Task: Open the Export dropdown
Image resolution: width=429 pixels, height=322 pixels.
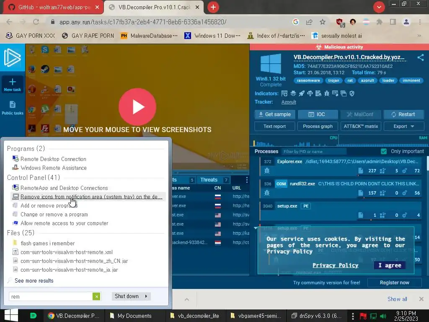Action: 404,126
